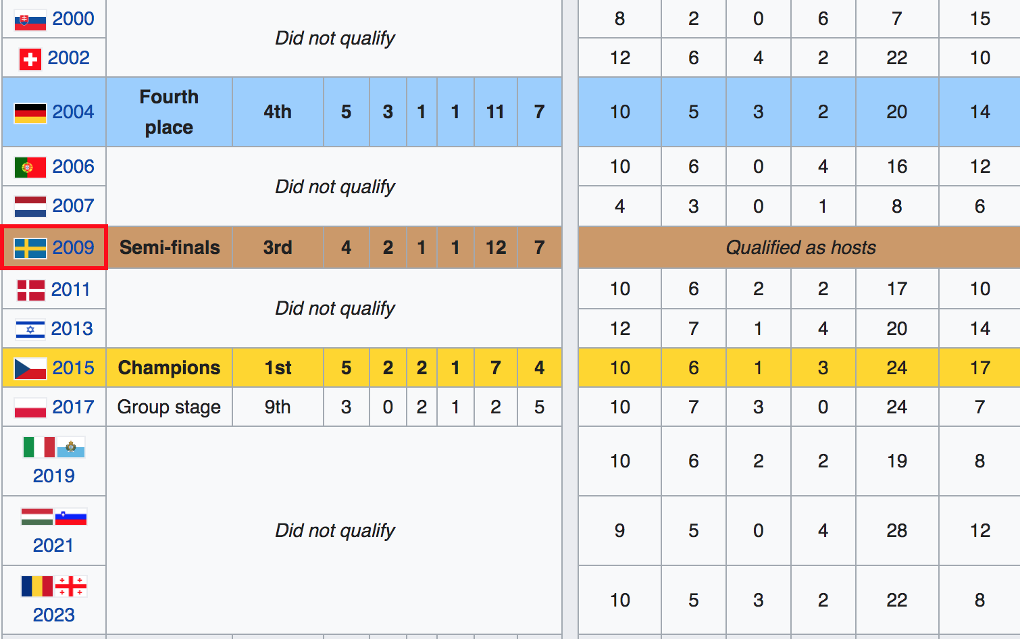The width and height of the screenshot is (1020, 639).
Task: Open the 2000 tournament year link
Action: coord(73,19)
